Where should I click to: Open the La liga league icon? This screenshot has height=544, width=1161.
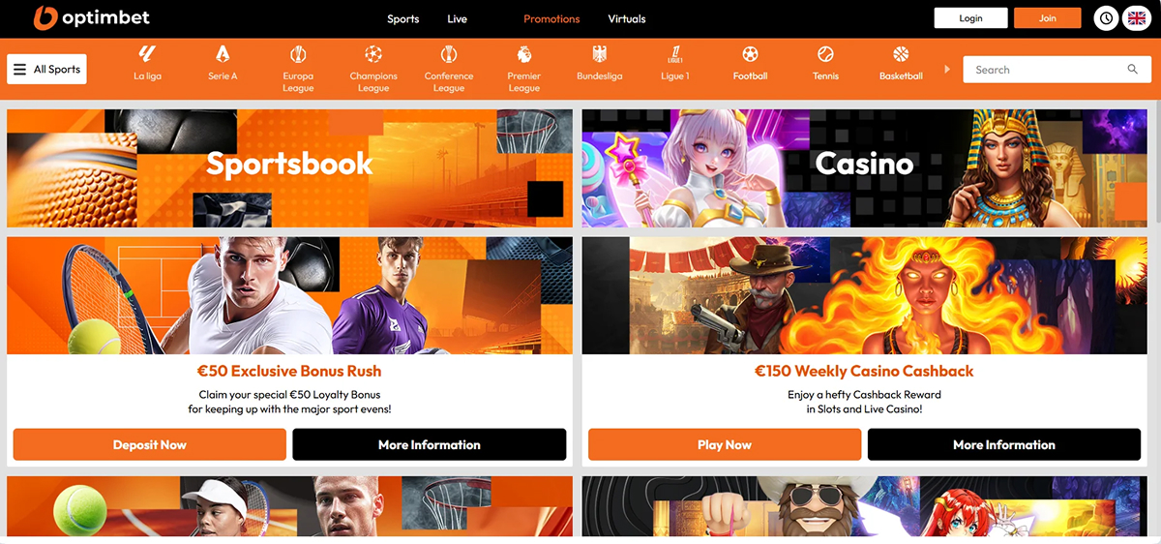coord(147,55)
